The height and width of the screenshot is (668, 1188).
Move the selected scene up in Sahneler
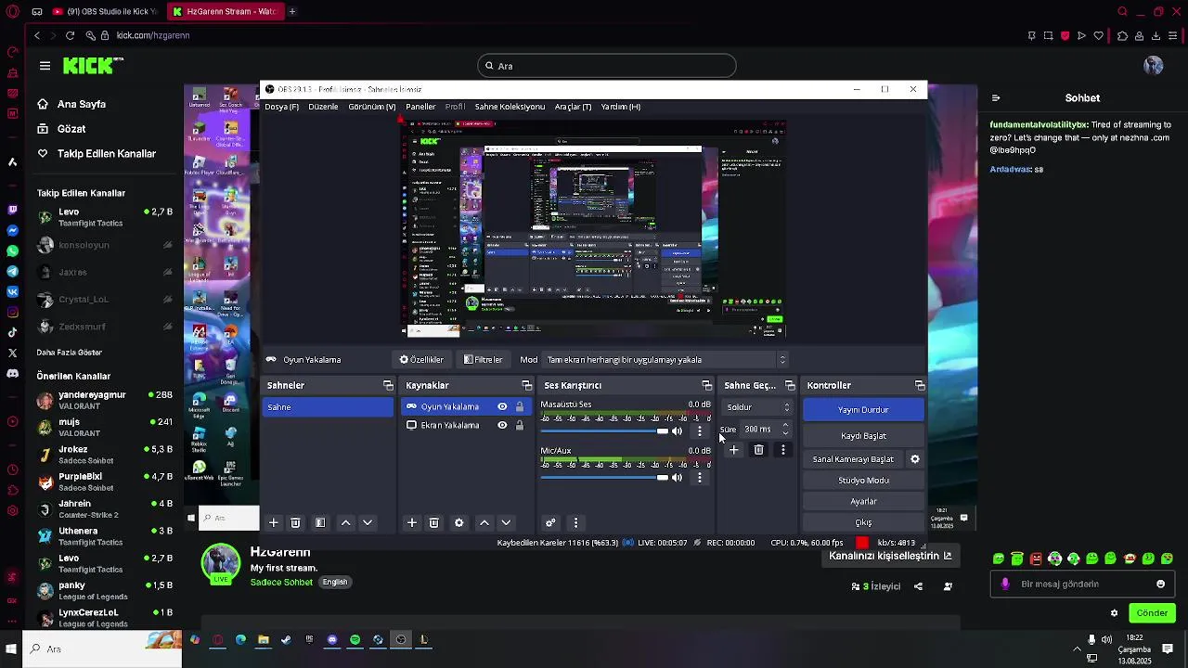tap(345, 523)
